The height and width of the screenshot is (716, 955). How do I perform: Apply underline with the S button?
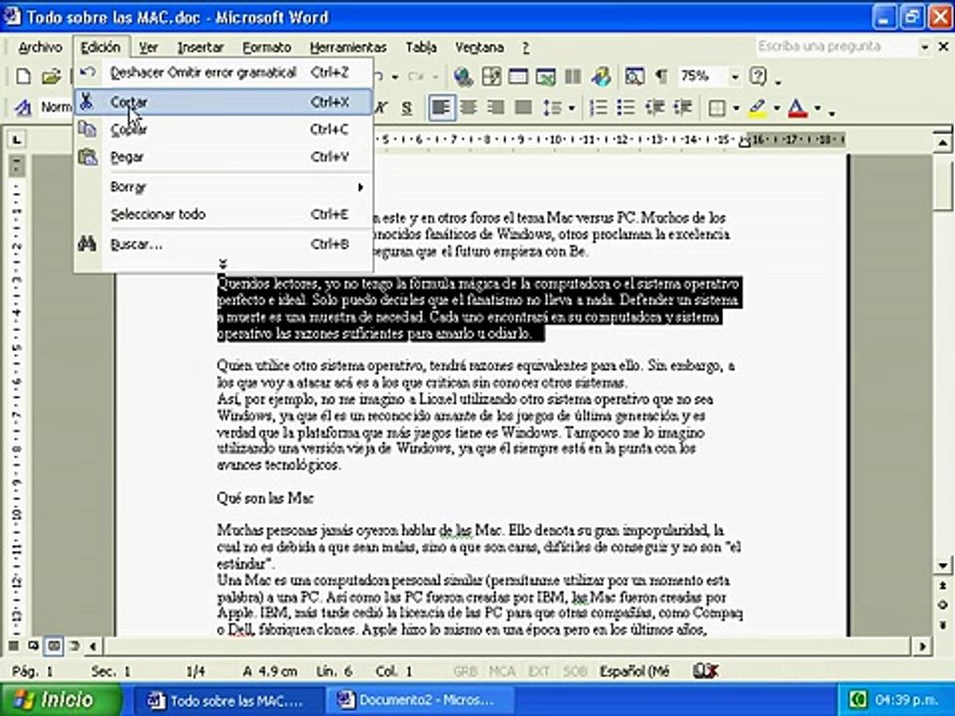point(407,108)
